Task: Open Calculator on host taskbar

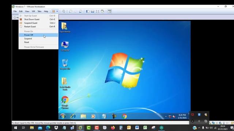Action: click(x=121, y=128)
